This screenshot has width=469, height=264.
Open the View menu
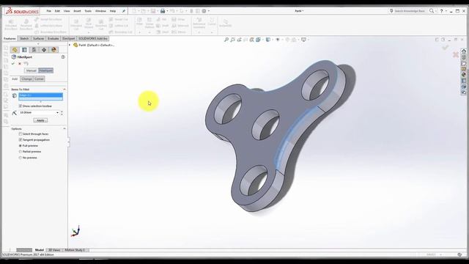67,11
